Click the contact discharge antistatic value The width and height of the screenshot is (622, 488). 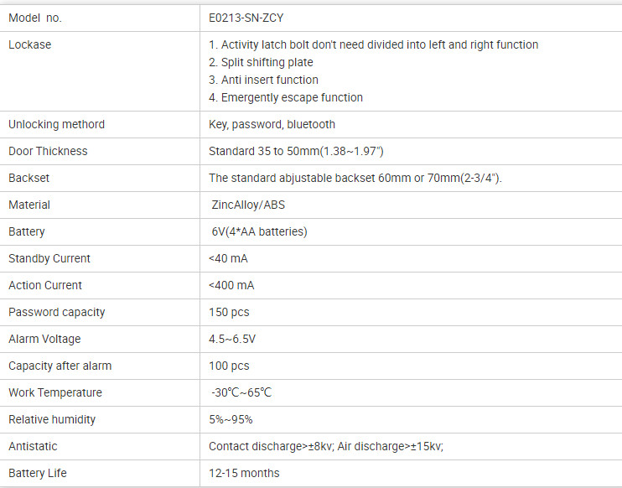pyautogui.click(x=326, y=446)
